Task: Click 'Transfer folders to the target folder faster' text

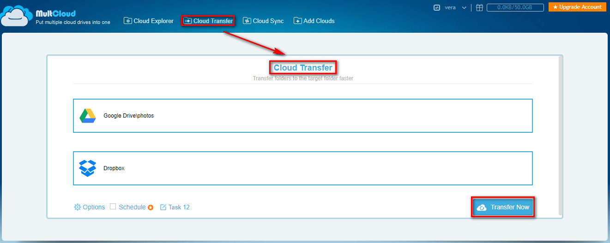Action: (x=303, y=78)
